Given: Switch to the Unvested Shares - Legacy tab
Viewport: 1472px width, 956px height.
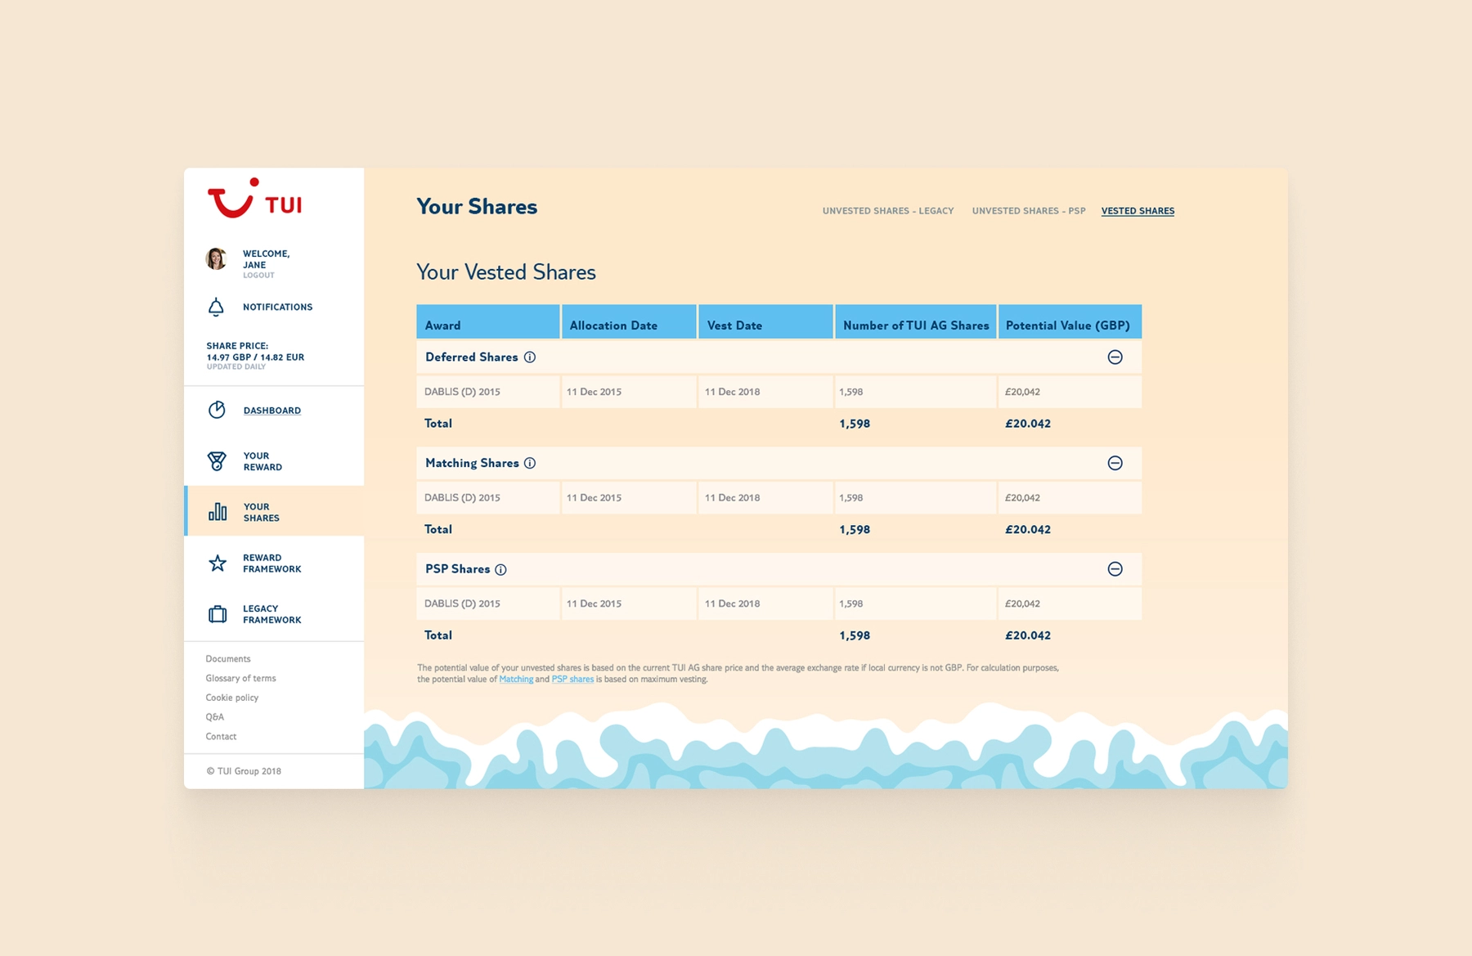Looking at the screenshot, I should click(x=888, y=210).
